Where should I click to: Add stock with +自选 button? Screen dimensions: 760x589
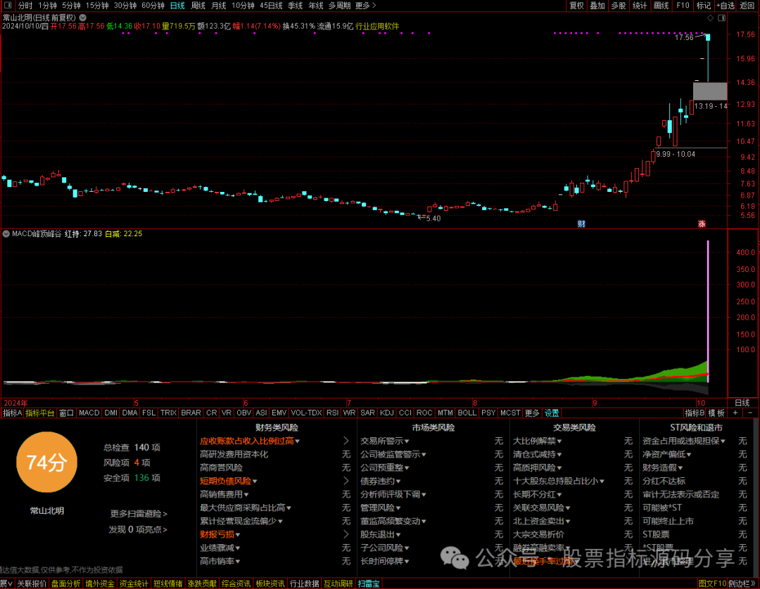[726, 6]
